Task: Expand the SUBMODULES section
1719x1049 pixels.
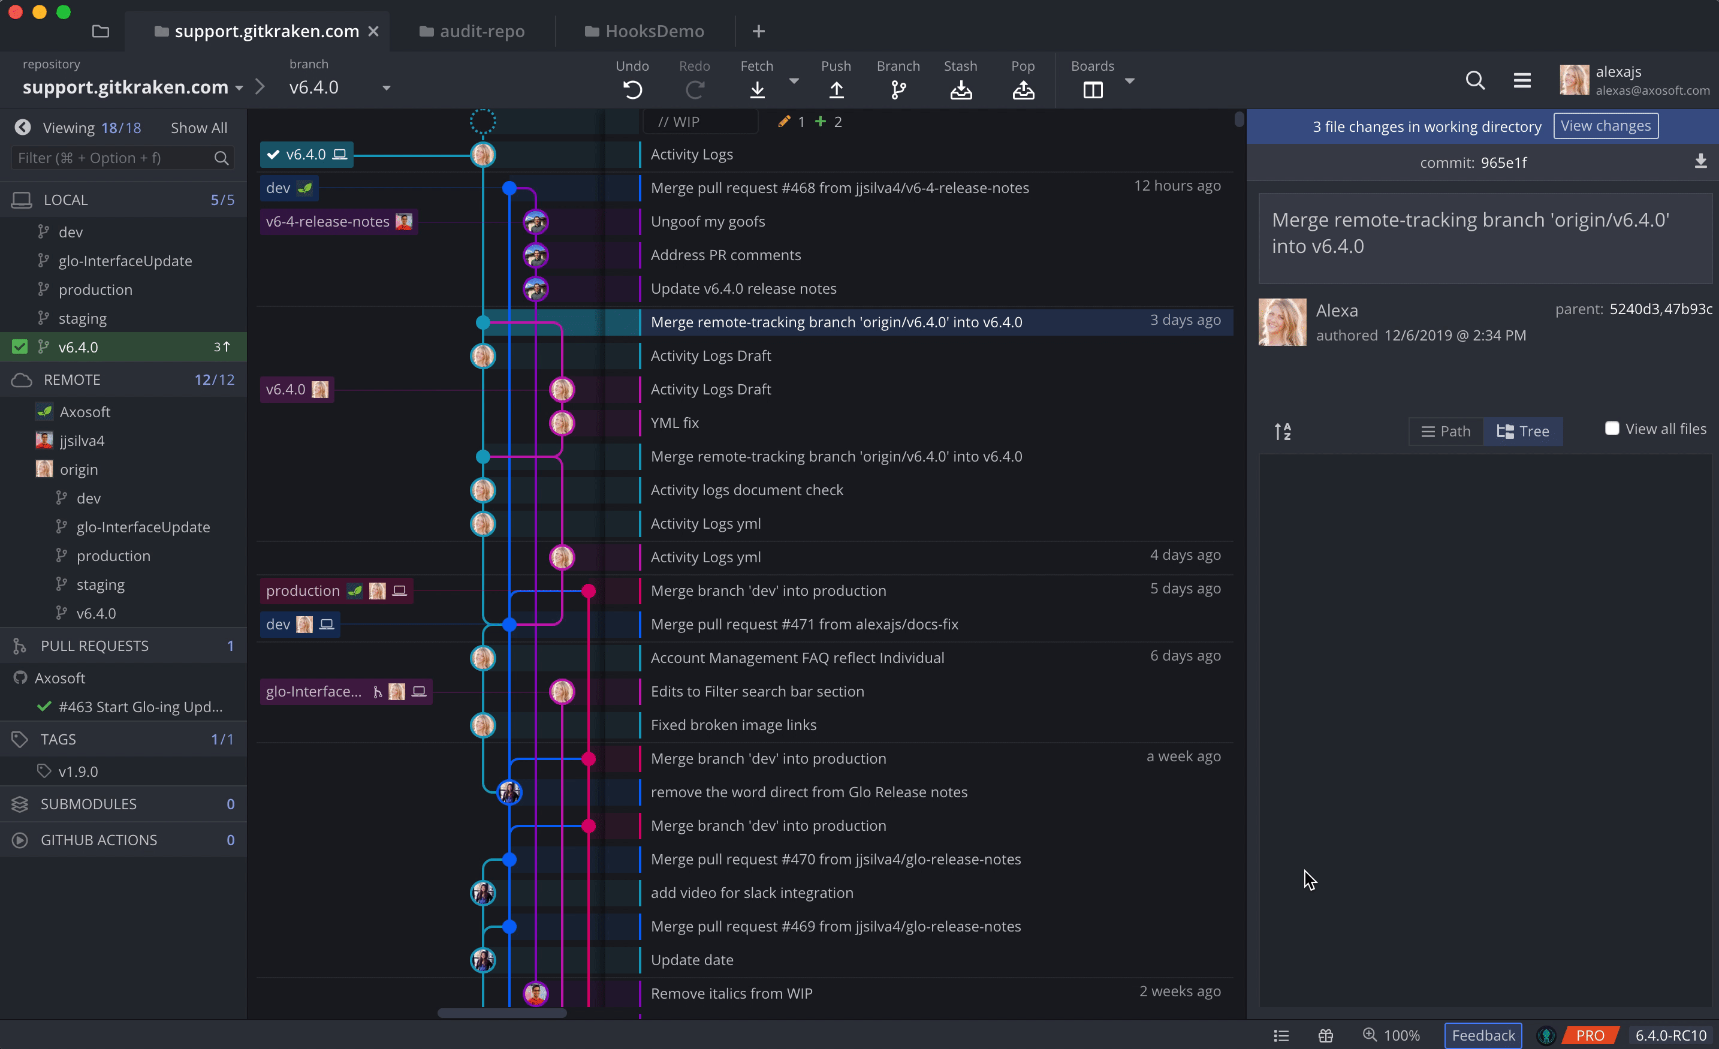Action: (123, 804)
